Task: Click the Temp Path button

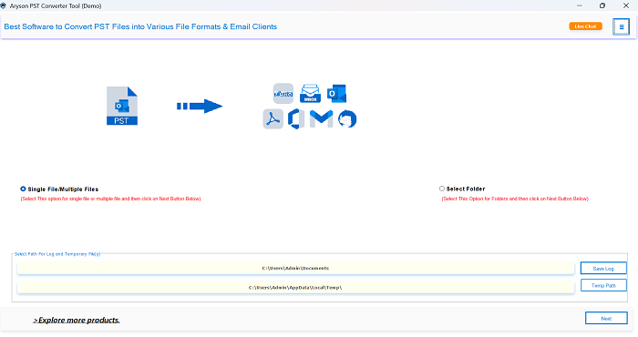Action: click(x=603, y=285)
